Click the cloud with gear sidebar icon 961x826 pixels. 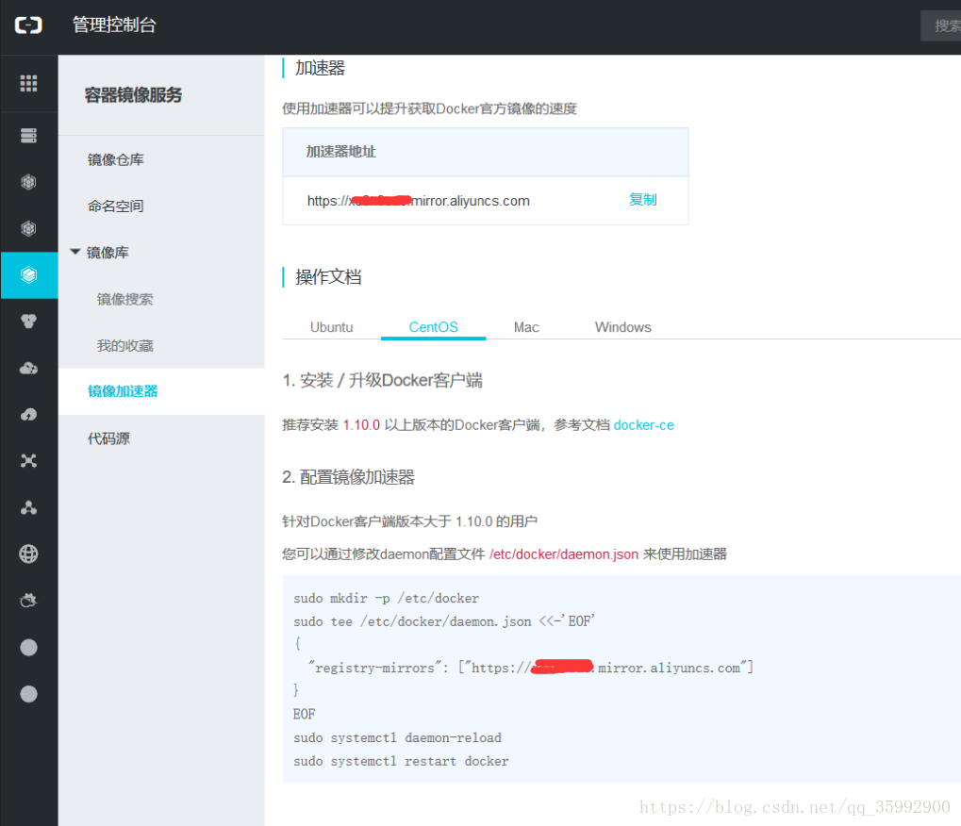[28, 601]
